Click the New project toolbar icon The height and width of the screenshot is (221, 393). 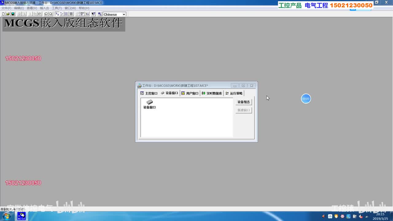[3, 14]
